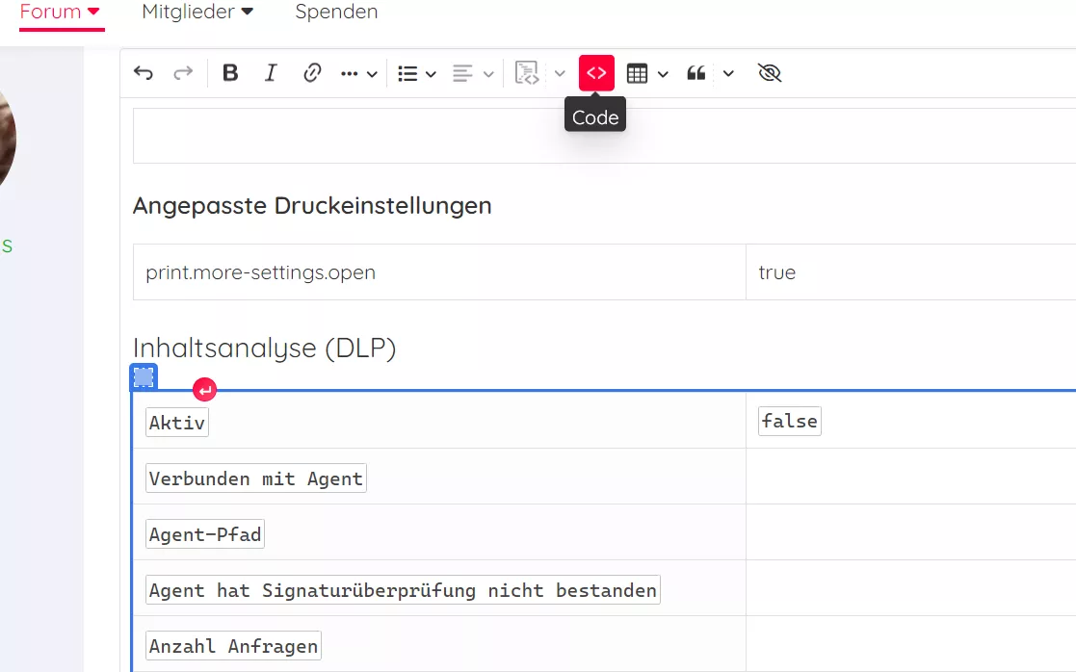This screenshot has height=672, width=1076.
Task: Click the user avatar at left
Action: 7,137
